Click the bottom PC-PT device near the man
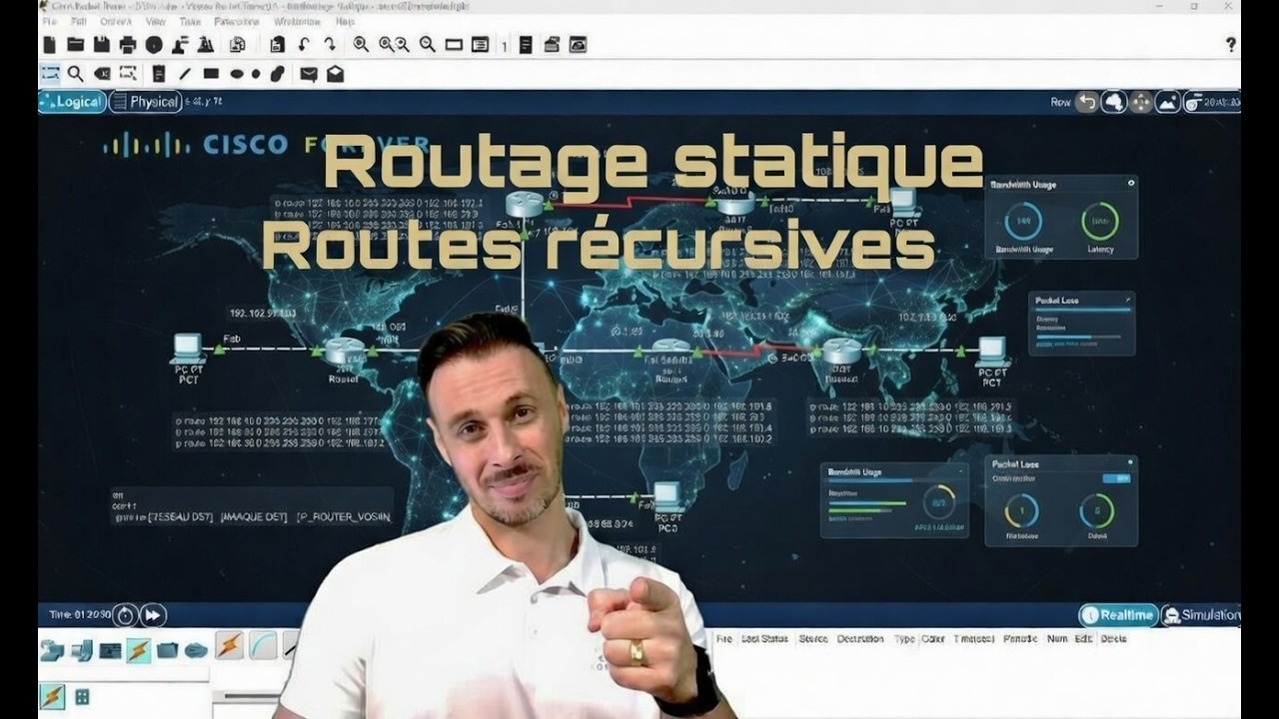 (666, 496)
